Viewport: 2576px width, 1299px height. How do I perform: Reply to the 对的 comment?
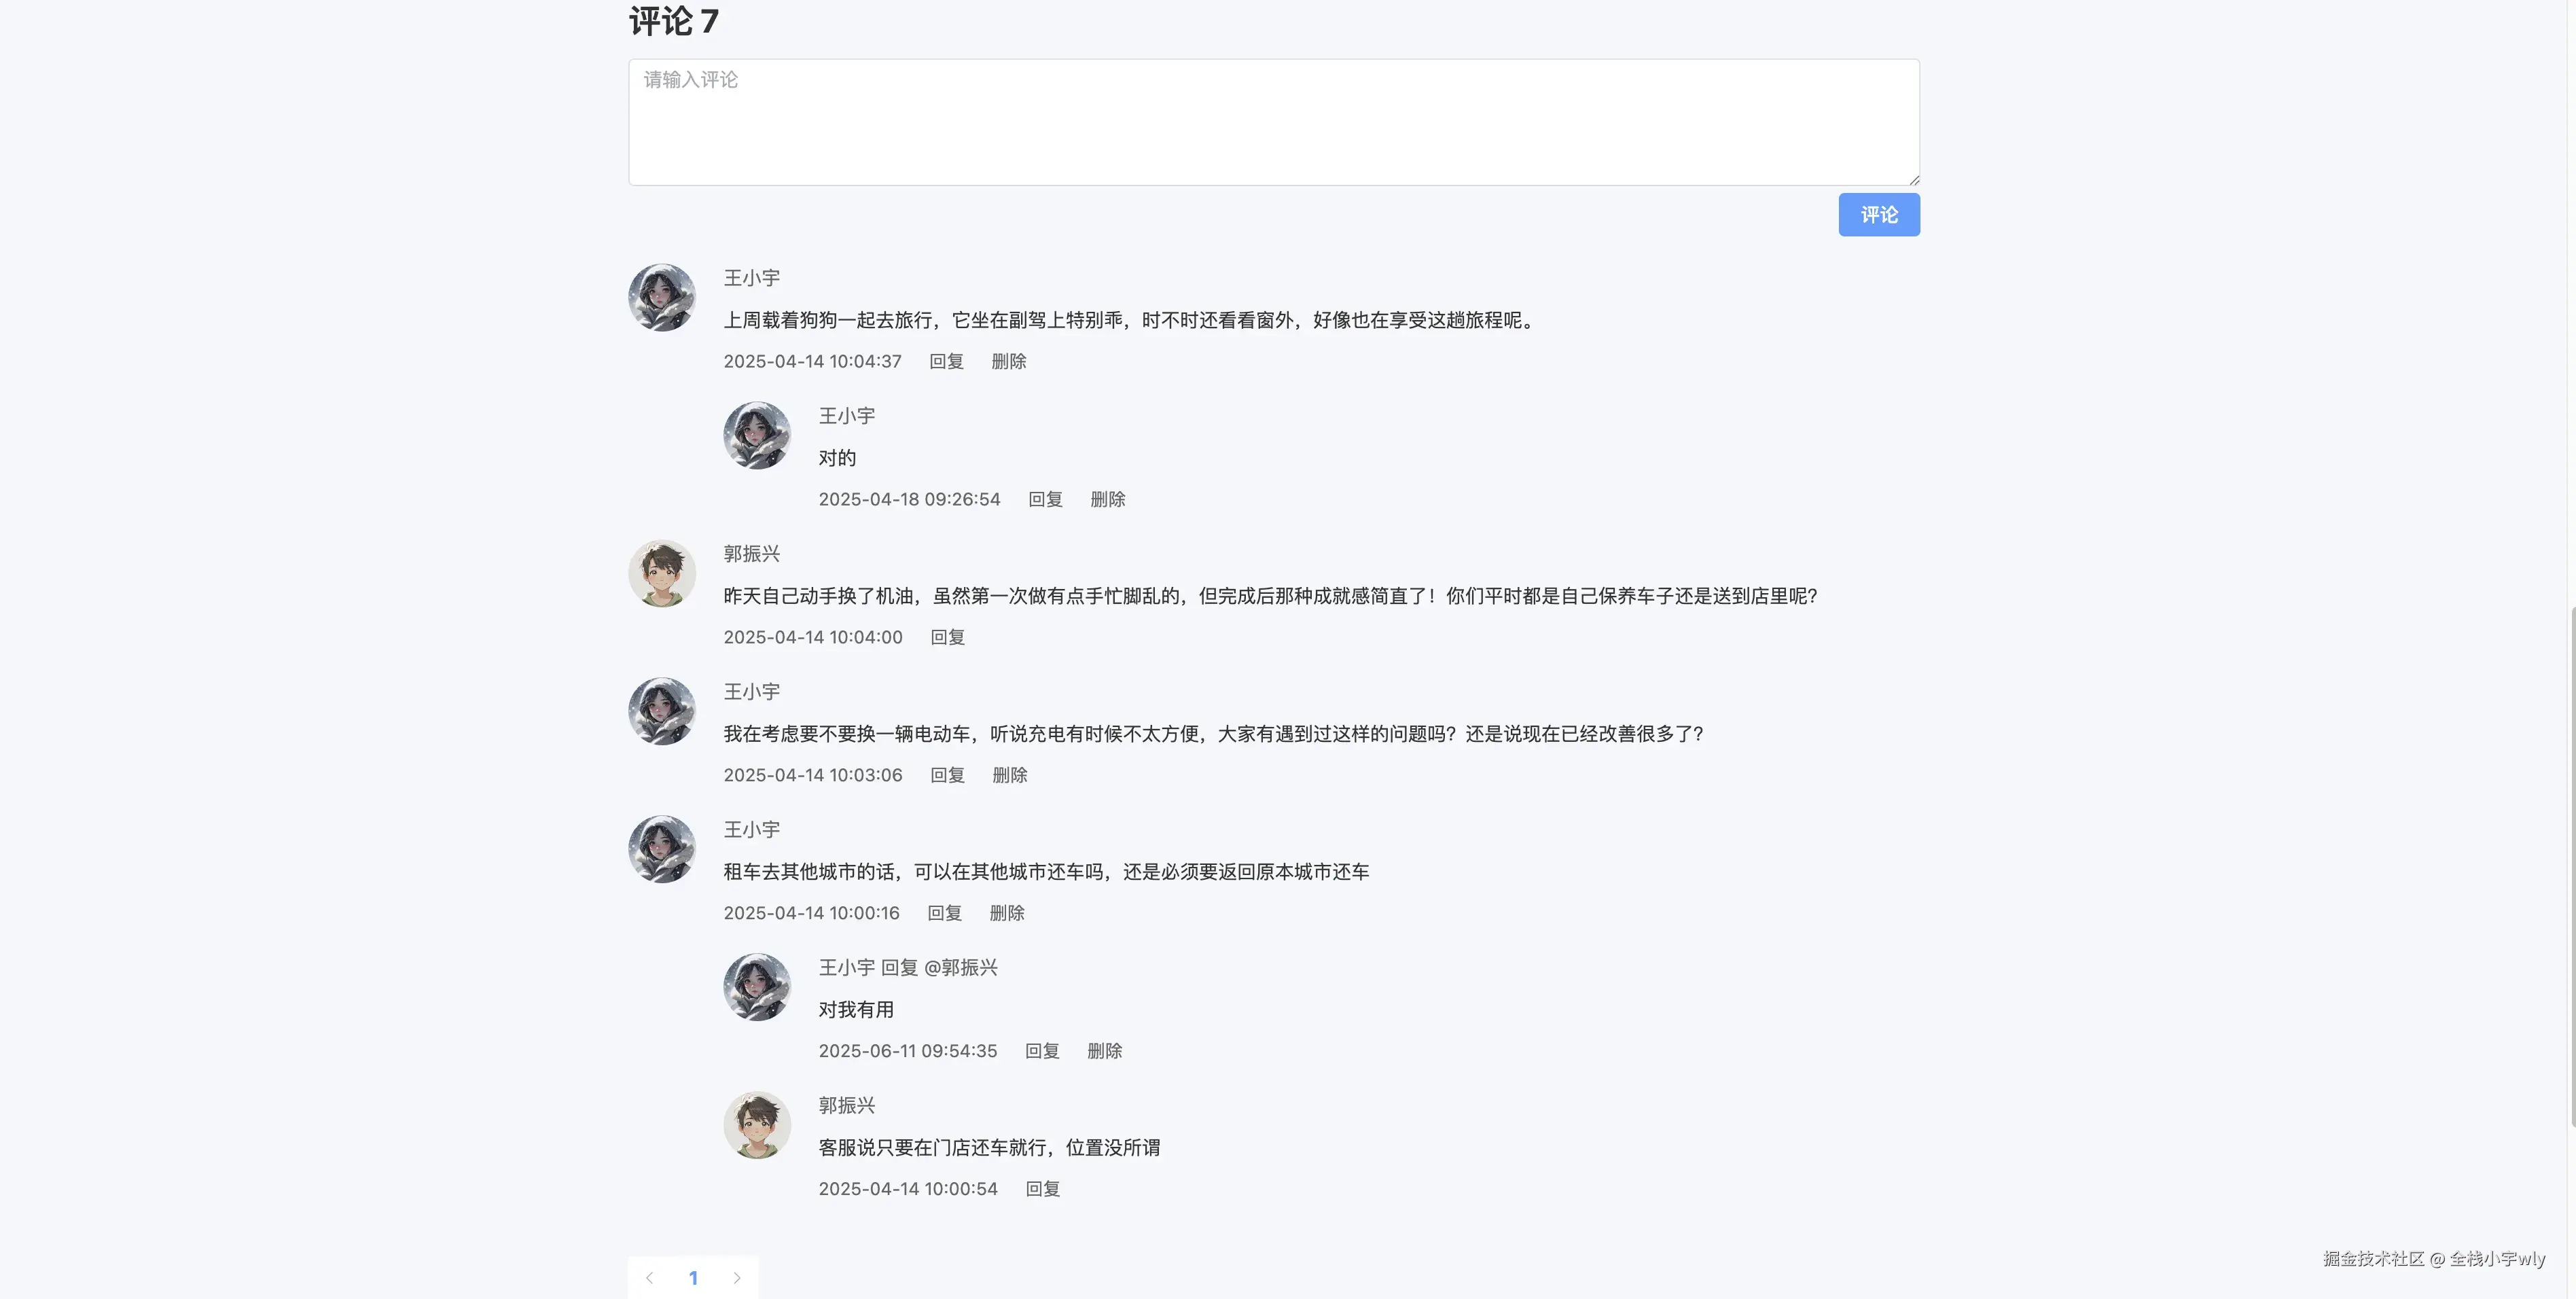click(1045, 500)
